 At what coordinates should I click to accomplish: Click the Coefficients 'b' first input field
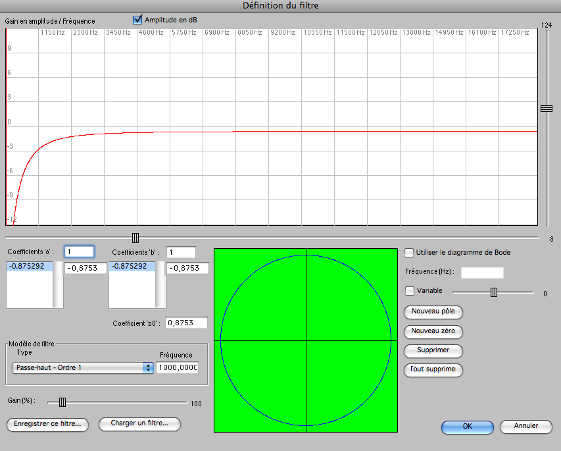tap(181, 252)
